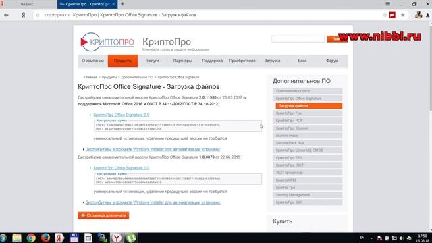
Task: Open first Windows Installer distributions link
Action: coord(153,149)
